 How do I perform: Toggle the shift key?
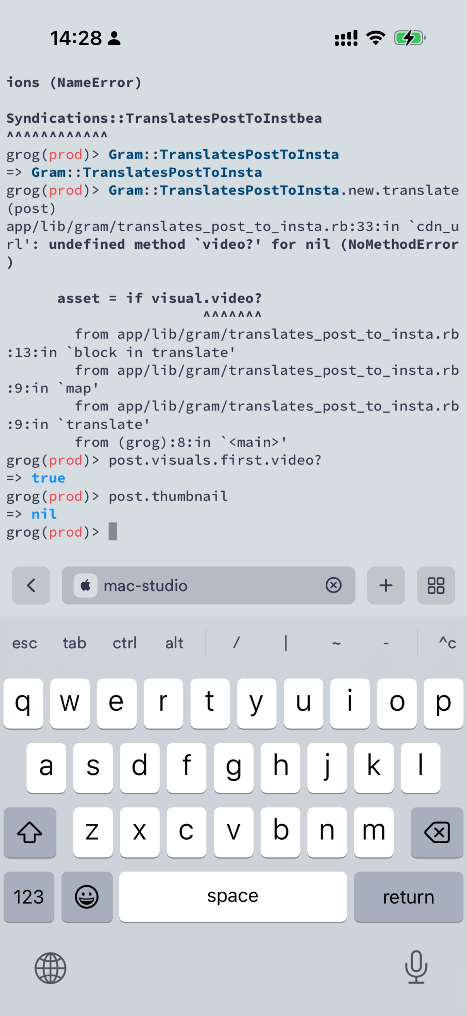click(x=29, y=832)
